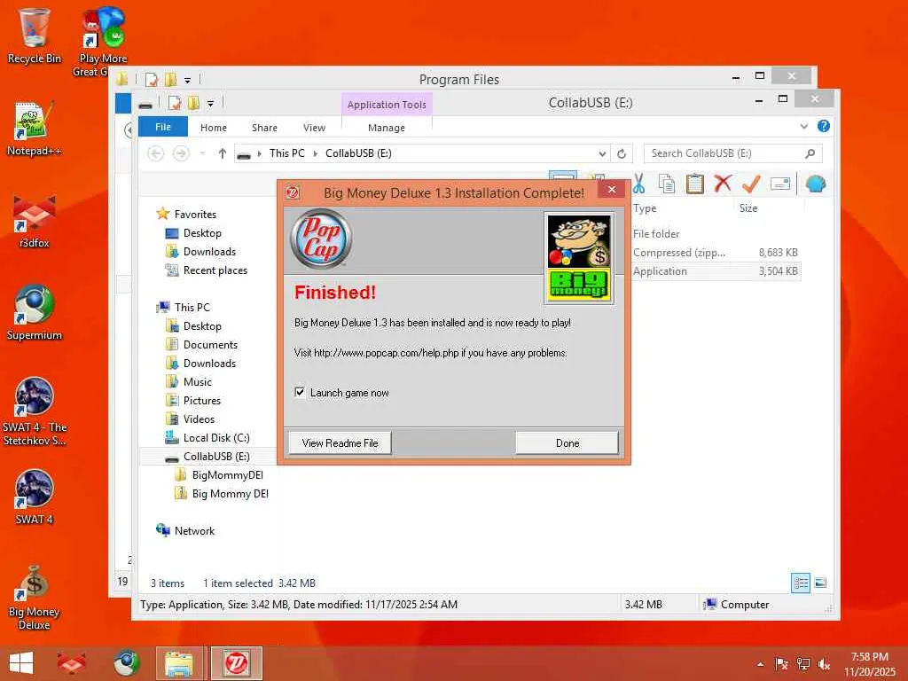Click the Up one level arrow
Image resolution: width=908 pixels, height=681 pixels.
coord(223,153)
